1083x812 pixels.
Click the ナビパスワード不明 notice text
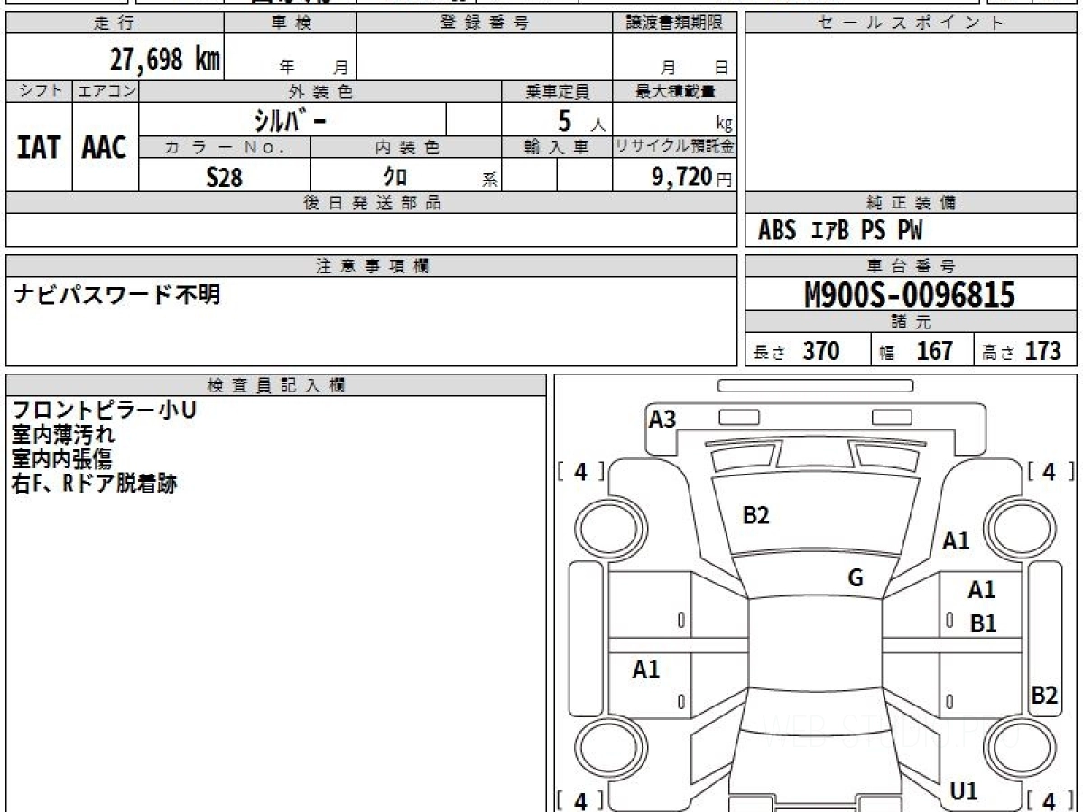coord(117,295)
